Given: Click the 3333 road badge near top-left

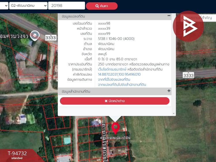Looking at the screenshot, I should coord(50,37).
